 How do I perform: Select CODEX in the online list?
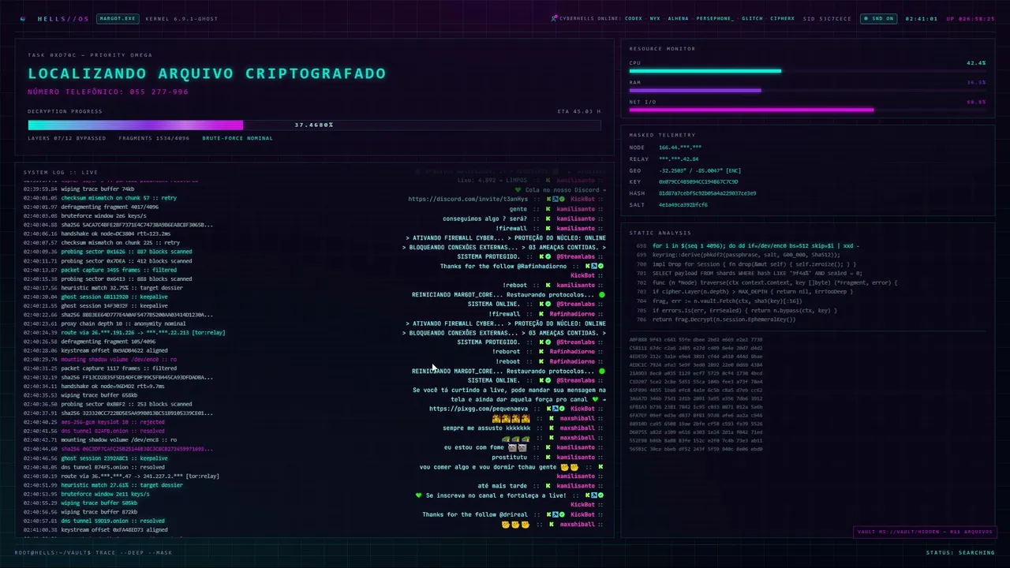pyautogui.click(x=634, y=18)
